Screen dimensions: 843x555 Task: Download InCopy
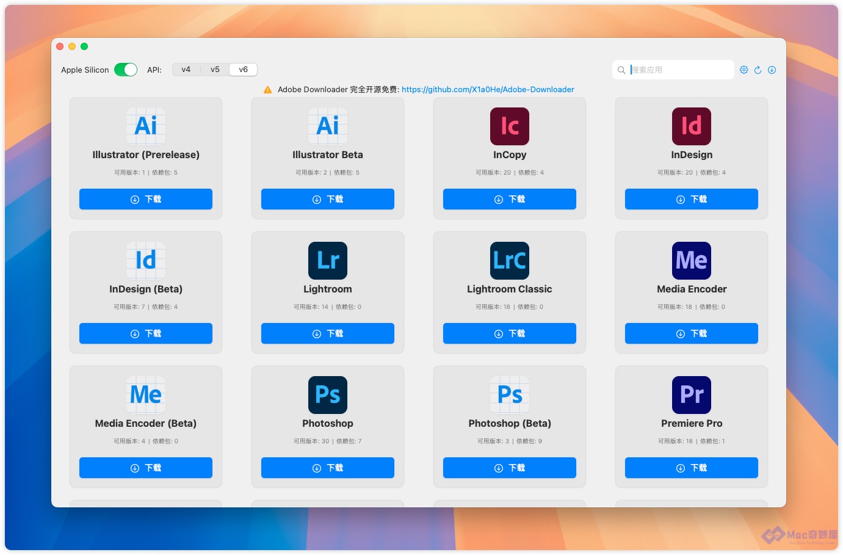(510, 199)
